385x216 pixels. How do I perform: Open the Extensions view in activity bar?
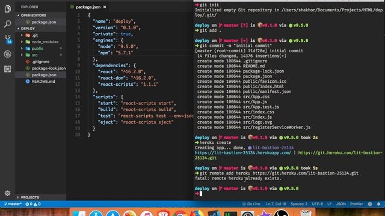[7, 69]
